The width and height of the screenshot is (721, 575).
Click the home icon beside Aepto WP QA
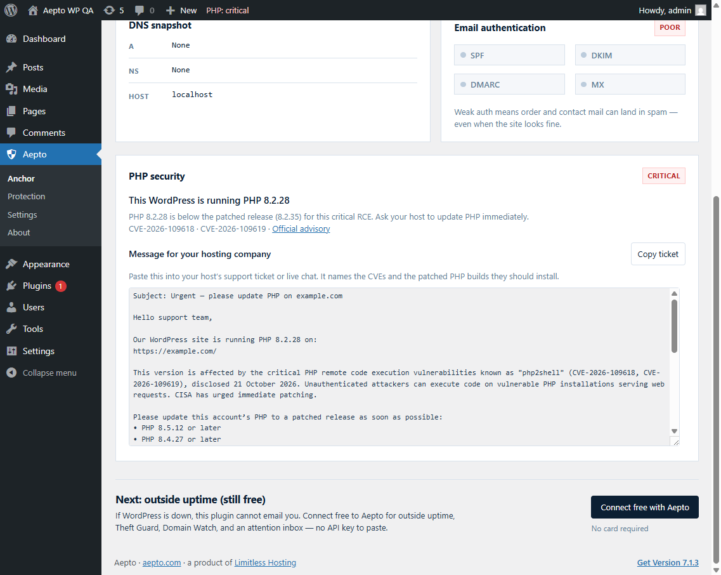point(32,10)
